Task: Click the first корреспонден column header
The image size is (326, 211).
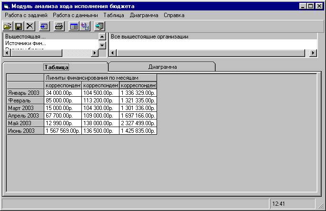Action: tap(63, 85)
